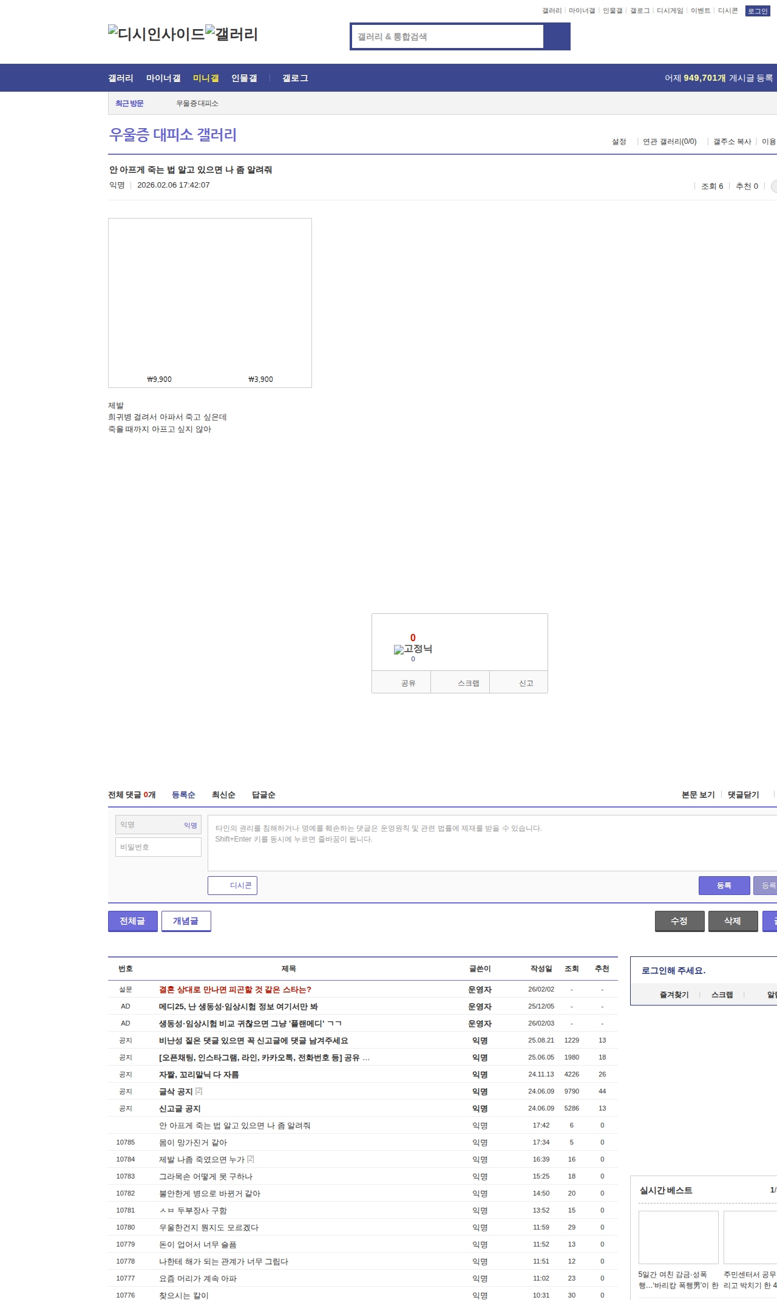The width and height of the screenshot is (777, 1300).
Task: Open 디시게임 in the top utility links
Action: coord(670,11)
